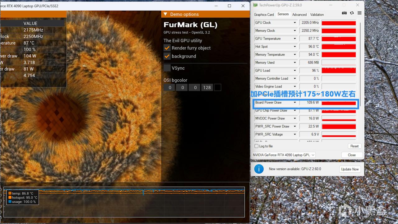This screenshot has width=398, height=224.
Task: Click the Close button in GPU-Z
Action: pos(352,155)
